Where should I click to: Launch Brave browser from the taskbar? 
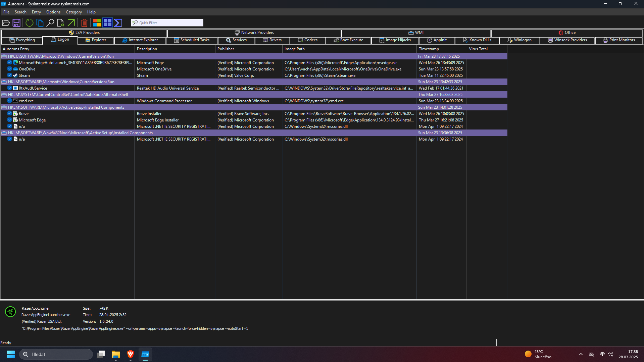point(131,354)
